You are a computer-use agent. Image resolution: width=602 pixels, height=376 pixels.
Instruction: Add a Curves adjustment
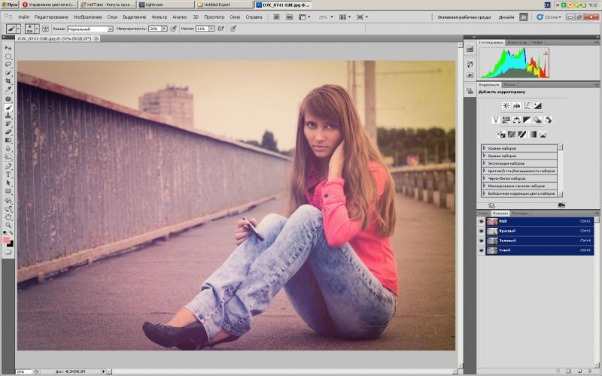(x=527, y=105)
